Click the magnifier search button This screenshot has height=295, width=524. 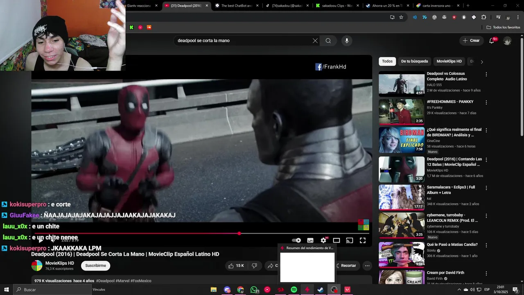coord(328,41)
